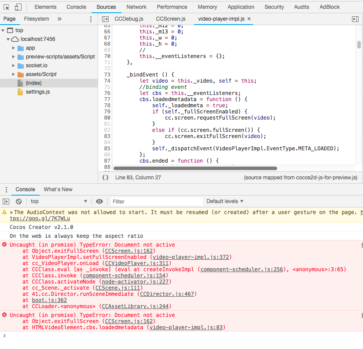Open CCAssetLibrary.js:244 link
The height and width of the screenshot is (349, 363).
(x=135, y=306)
